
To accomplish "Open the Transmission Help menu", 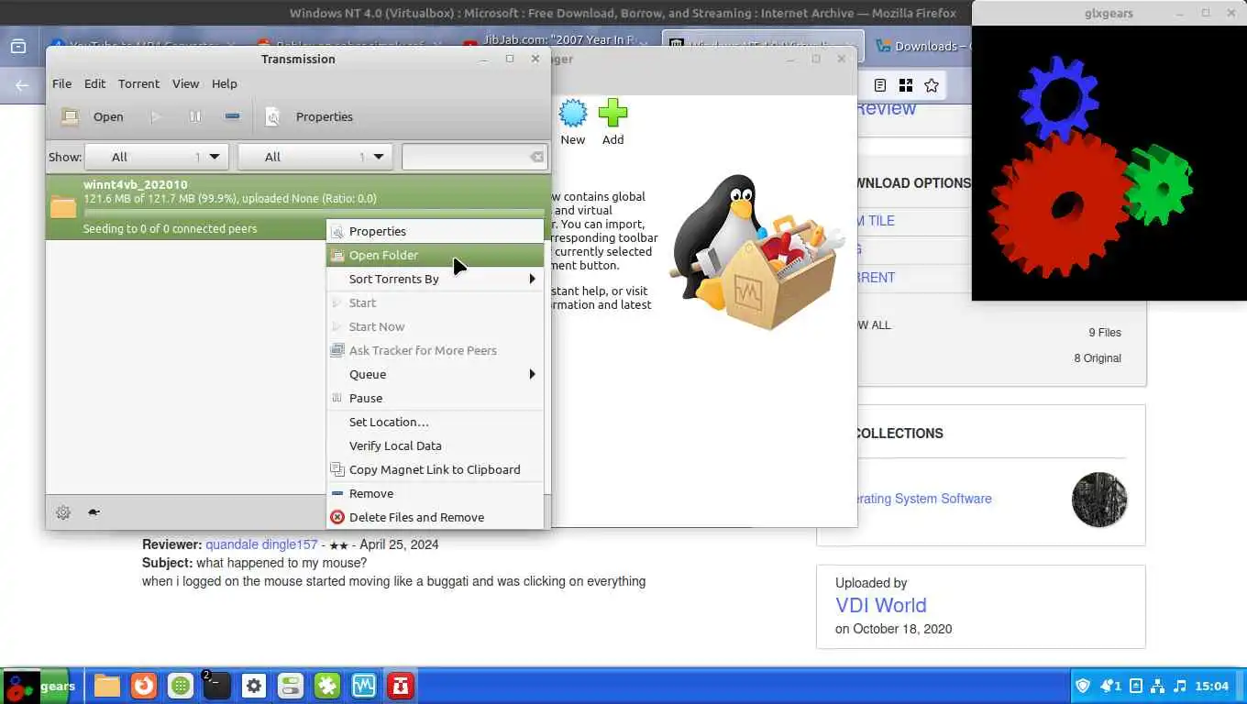I will (225, 83).
